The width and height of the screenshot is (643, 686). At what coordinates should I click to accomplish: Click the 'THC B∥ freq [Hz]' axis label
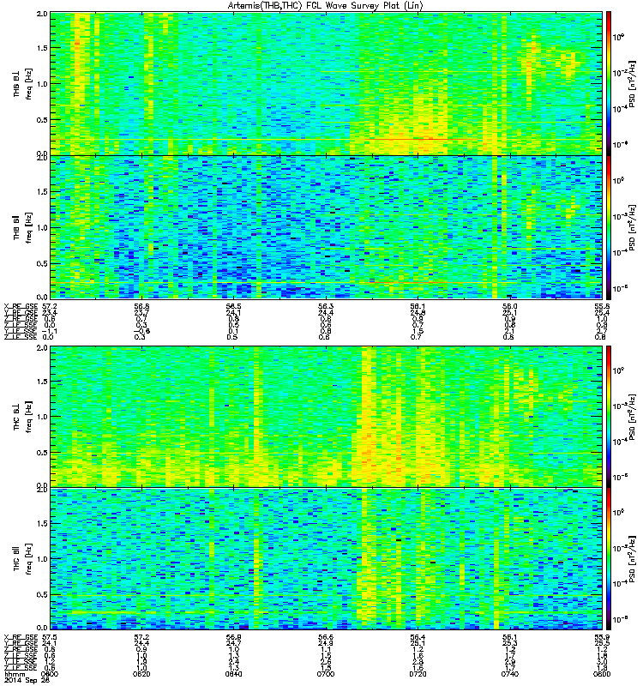tap(23, 559)
